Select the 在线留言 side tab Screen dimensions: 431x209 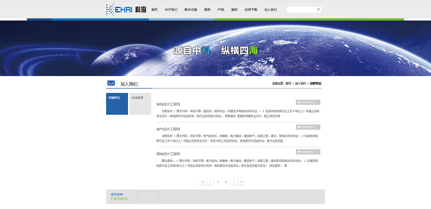(x=140, y=104)
